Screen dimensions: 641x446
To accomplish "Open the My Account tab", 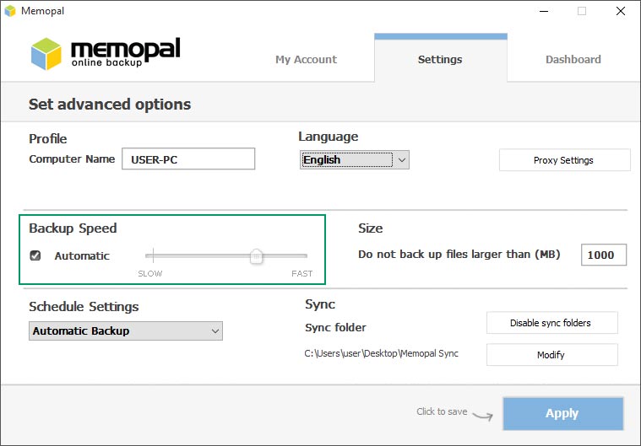I will [307, 60].
